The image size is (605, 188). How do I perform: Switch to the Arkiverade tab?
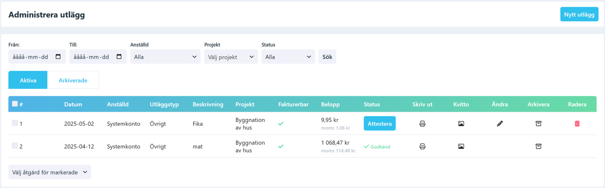coord(73,80)
